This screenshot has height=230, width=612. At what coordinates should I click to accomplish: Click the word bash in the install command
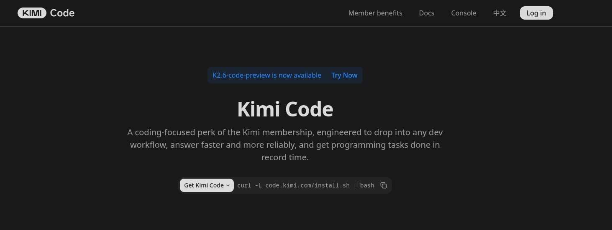[x=367, y=185]
